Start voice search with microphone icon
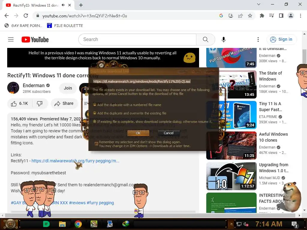The height and width of the screenshot is (230, 307). tap(224, 40)
